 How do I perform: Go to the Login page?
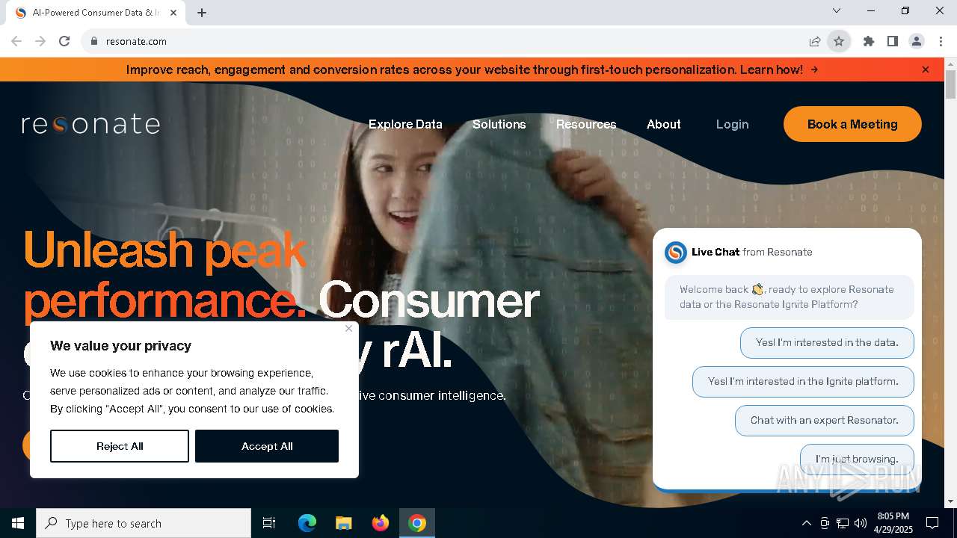point(733,124)
